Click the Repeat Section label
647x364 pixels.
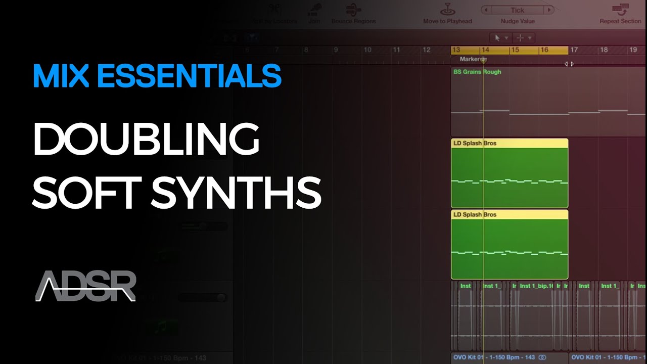point(620,21)
